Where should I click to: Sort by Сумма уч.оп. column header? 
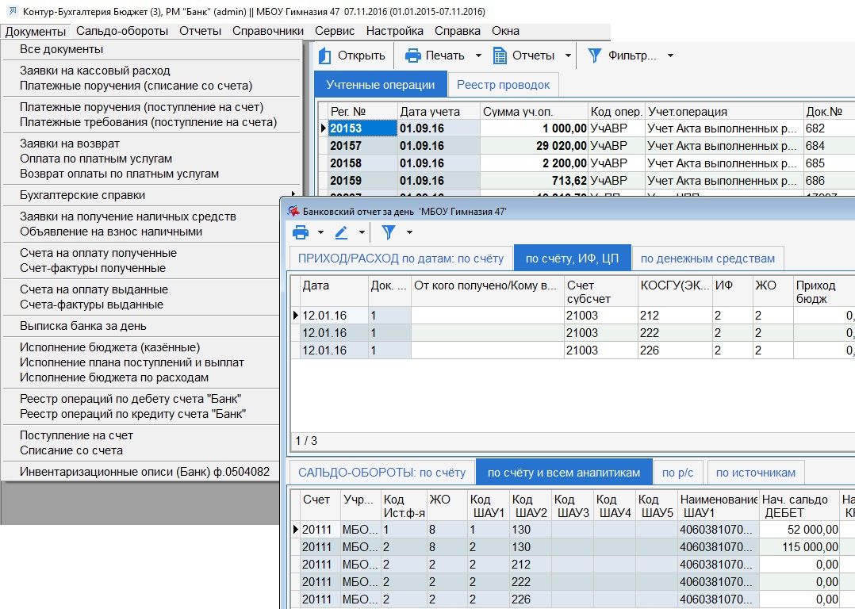coord(534,112)
